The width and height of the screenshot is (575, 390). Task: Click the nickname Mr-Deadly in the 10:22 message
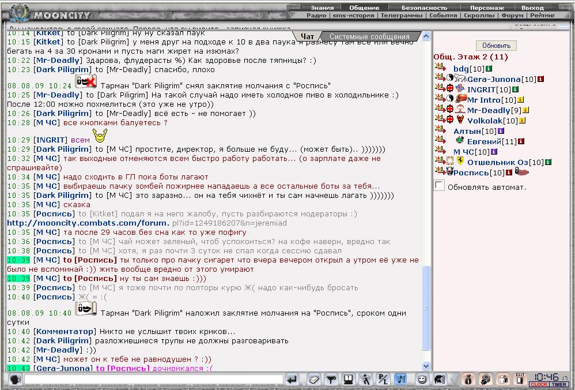(x=58, y=60)
